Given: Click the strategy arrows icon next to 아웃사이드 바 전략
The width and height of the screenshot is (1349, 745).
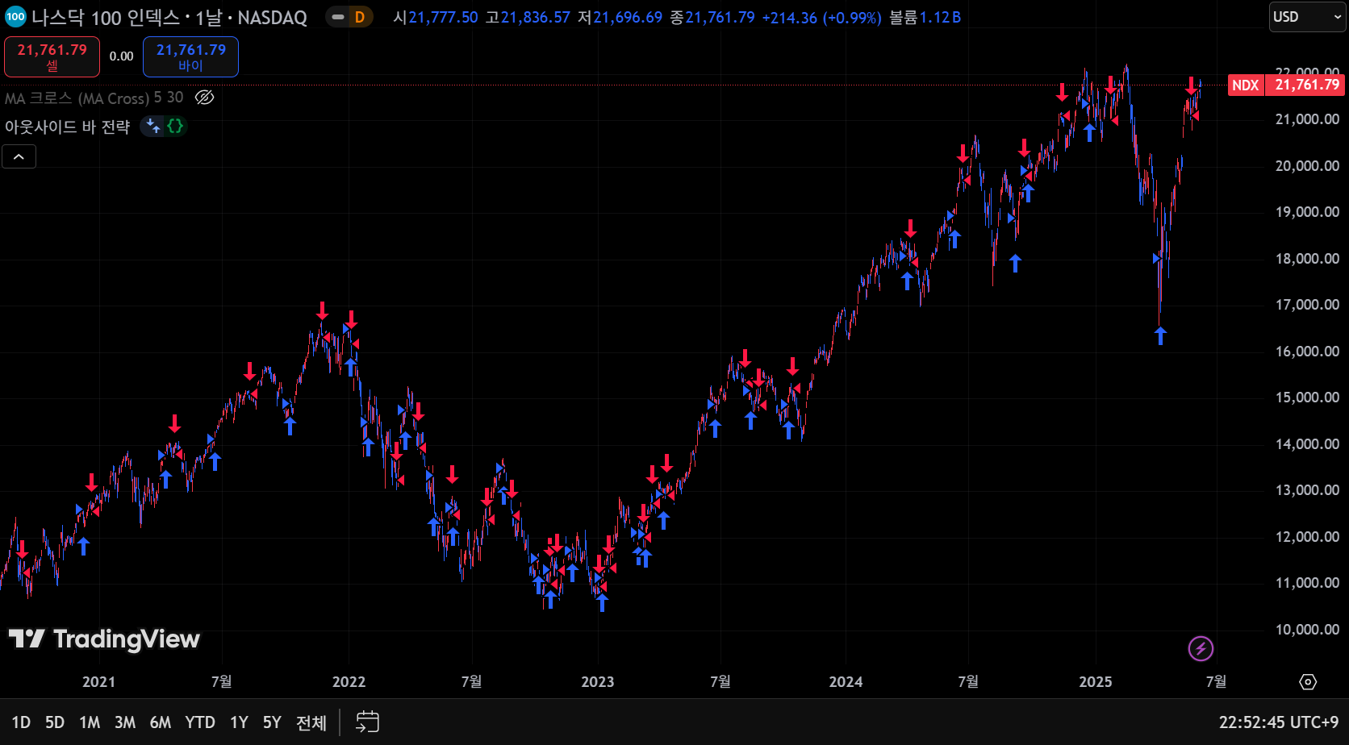Looking at the screenshot, I should (x=152, y=126).
